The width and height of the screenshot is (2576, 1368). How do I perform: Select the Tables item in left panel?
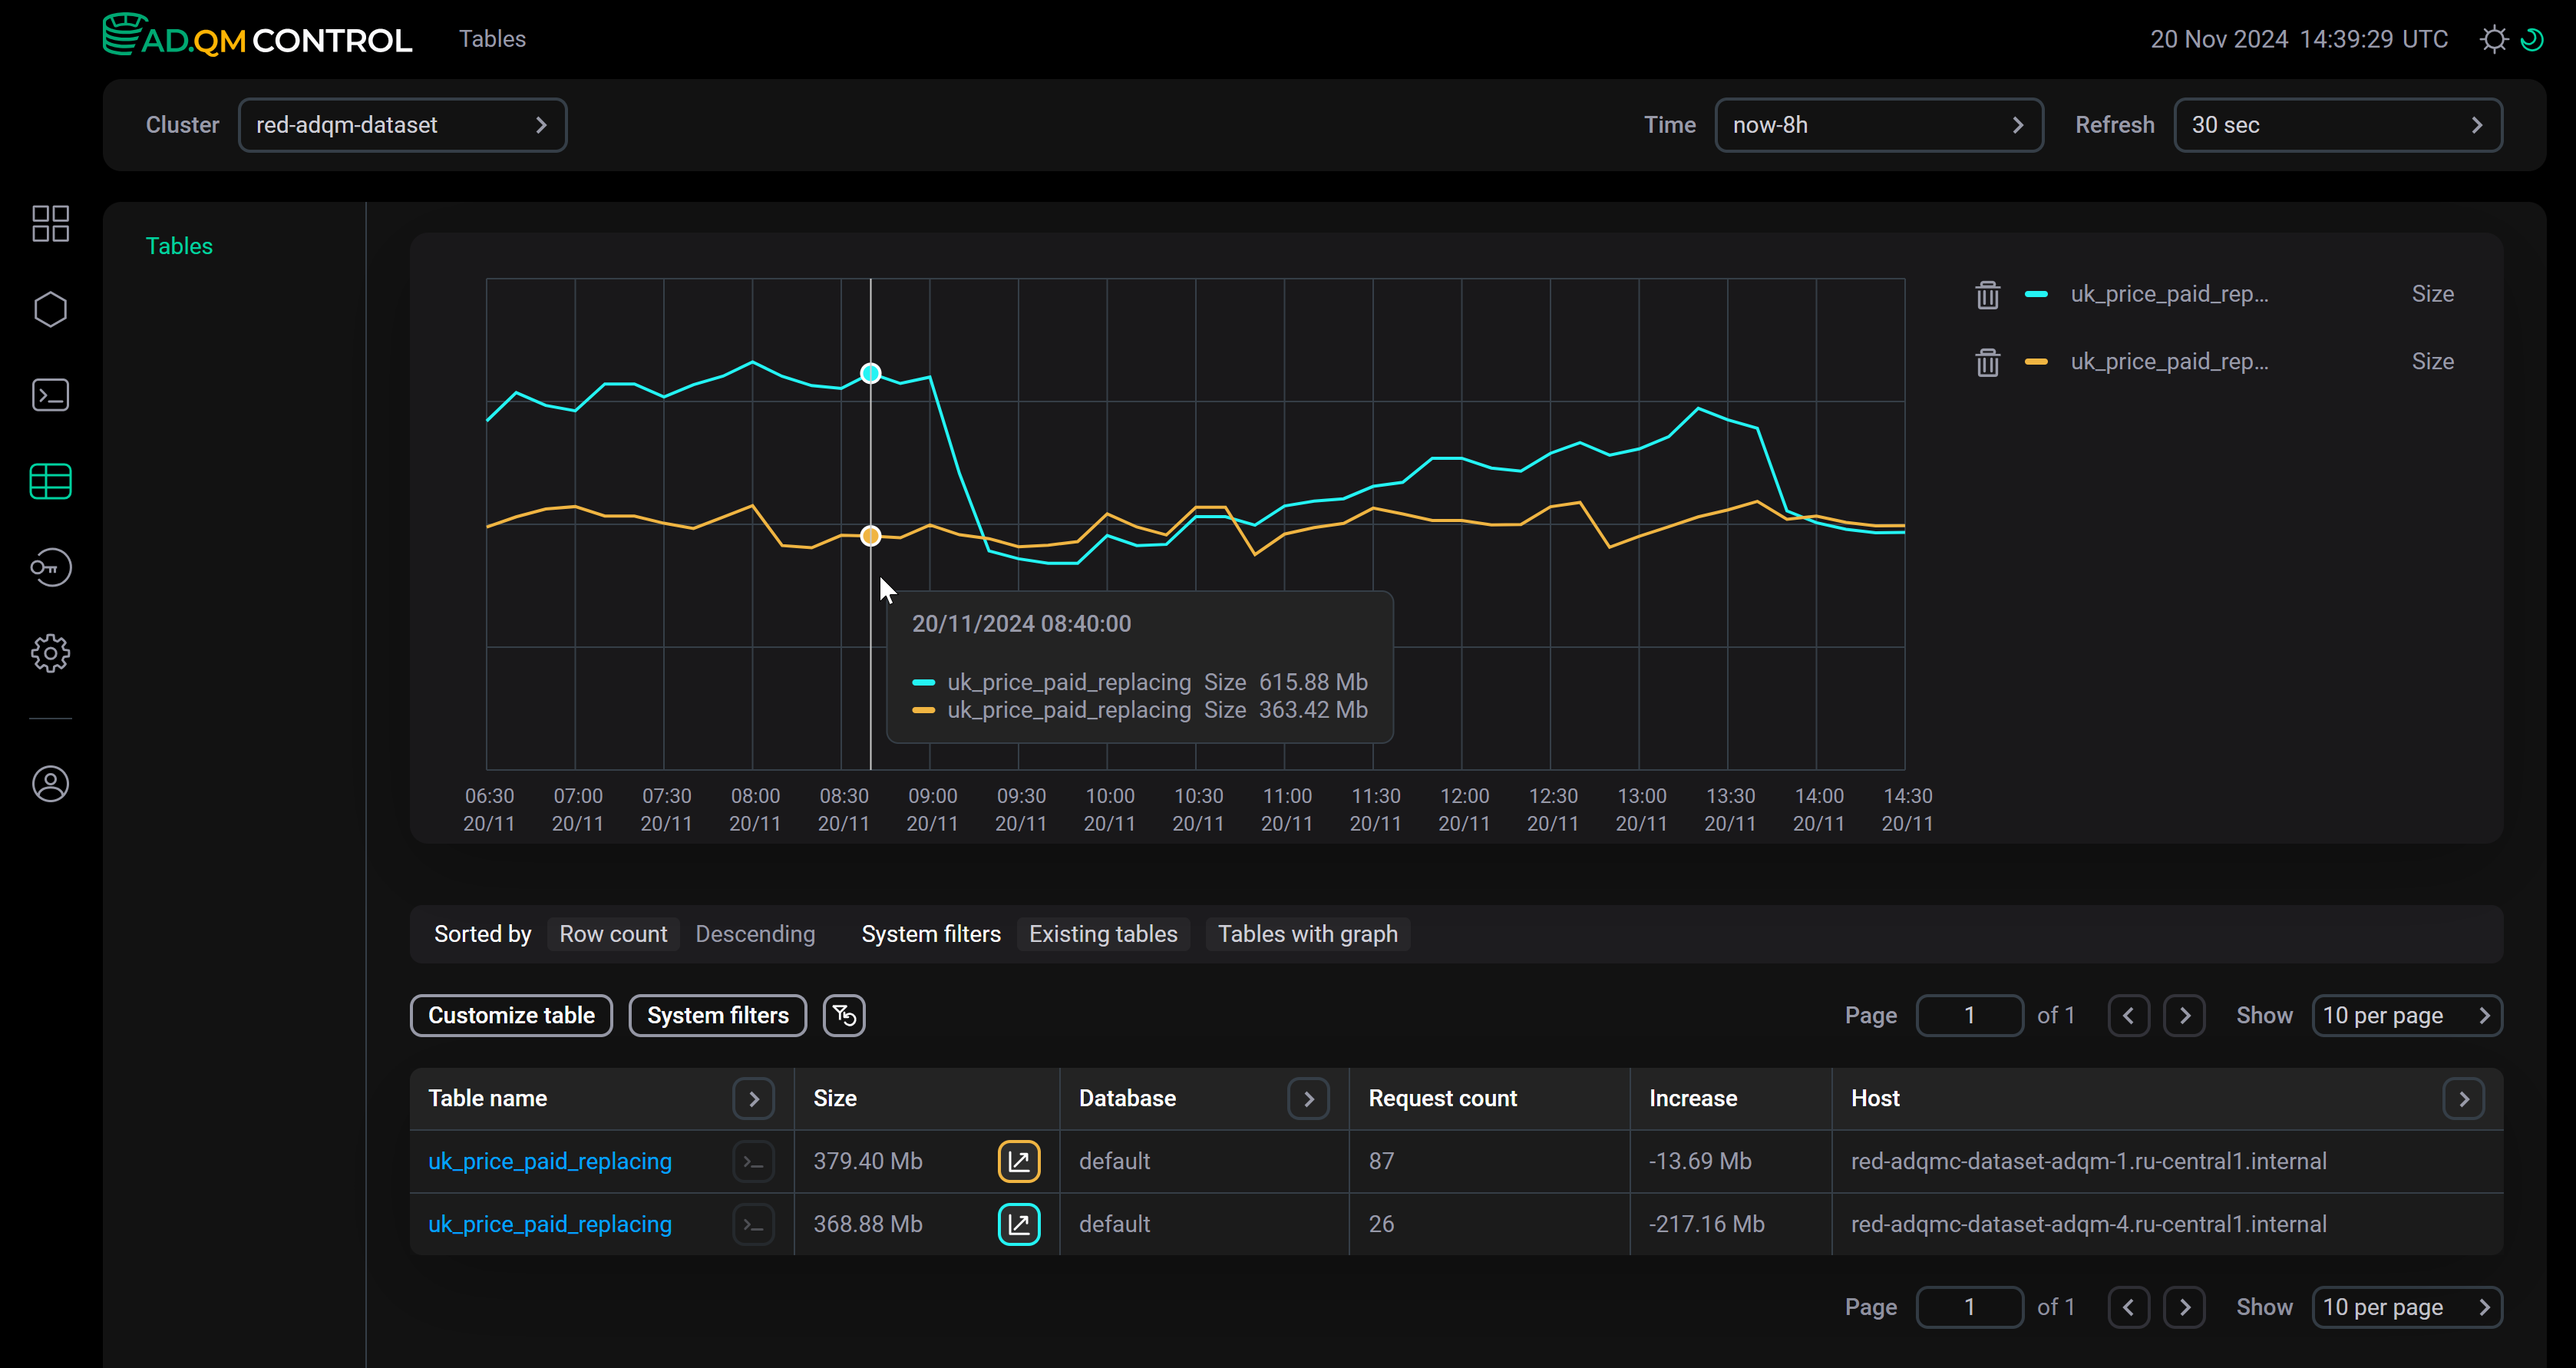tap(179, 246)
